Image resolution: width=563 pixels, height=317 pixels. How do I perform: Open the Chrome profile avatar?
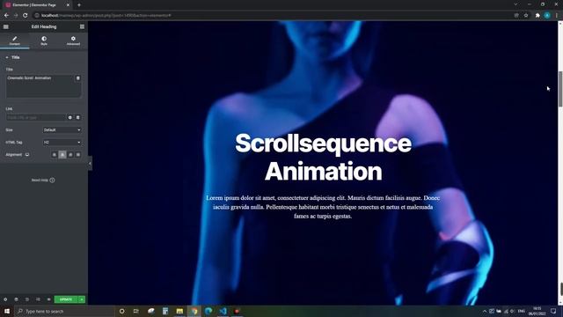tap(547, 16)
